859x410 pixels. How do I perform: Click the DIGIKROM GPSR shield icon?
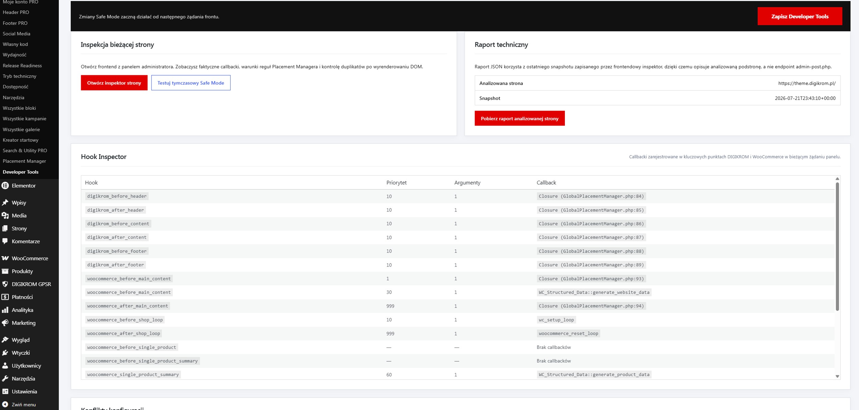click(5, 284)
